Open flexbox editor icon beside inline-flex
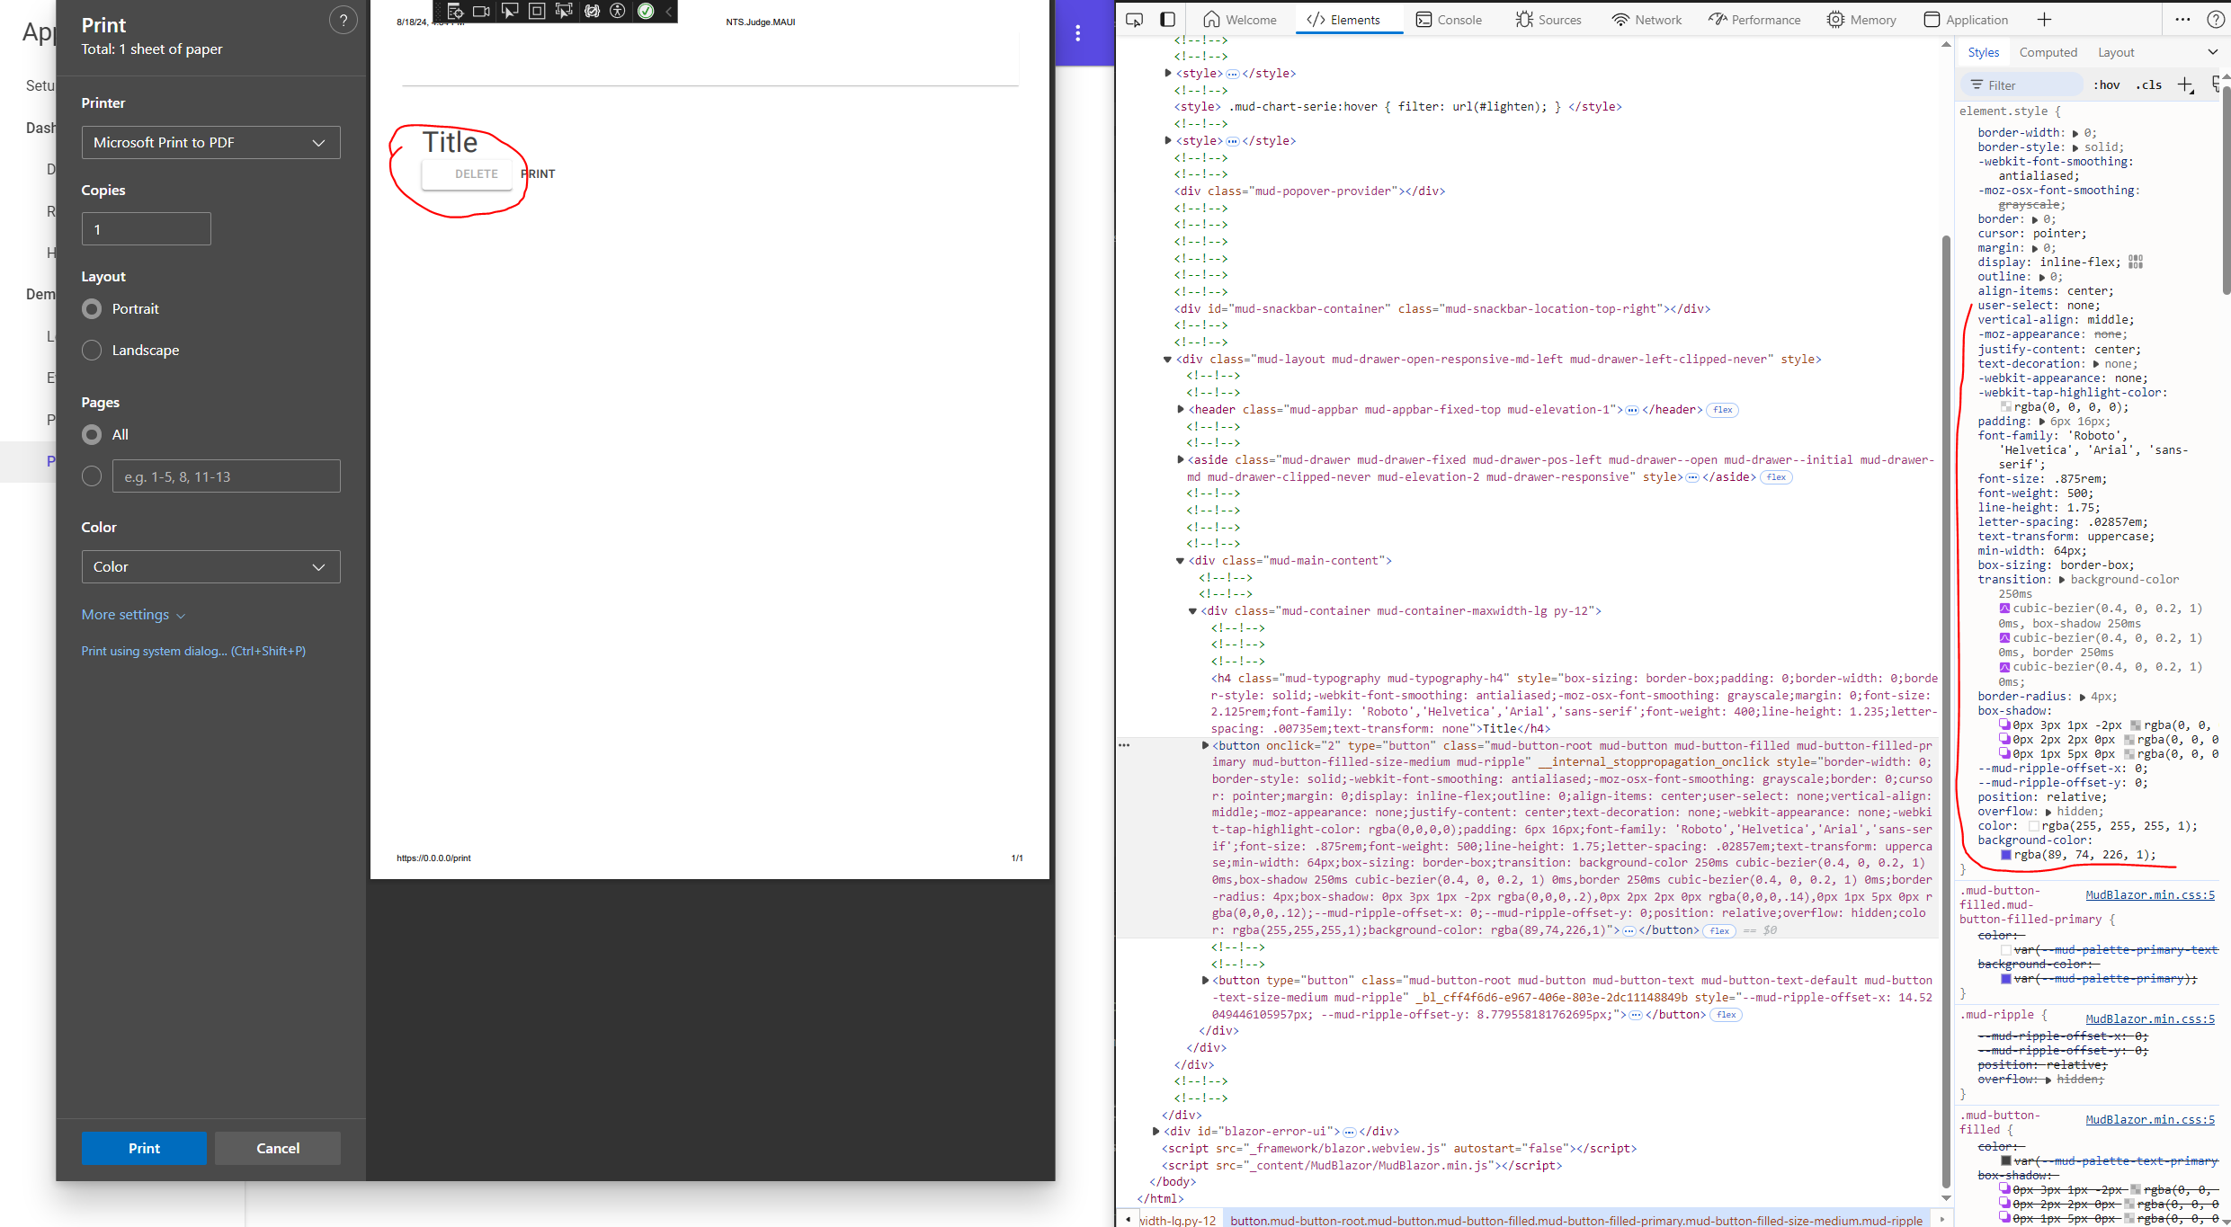Viewport: 2231px width, 1227px height. (2136, 262)
